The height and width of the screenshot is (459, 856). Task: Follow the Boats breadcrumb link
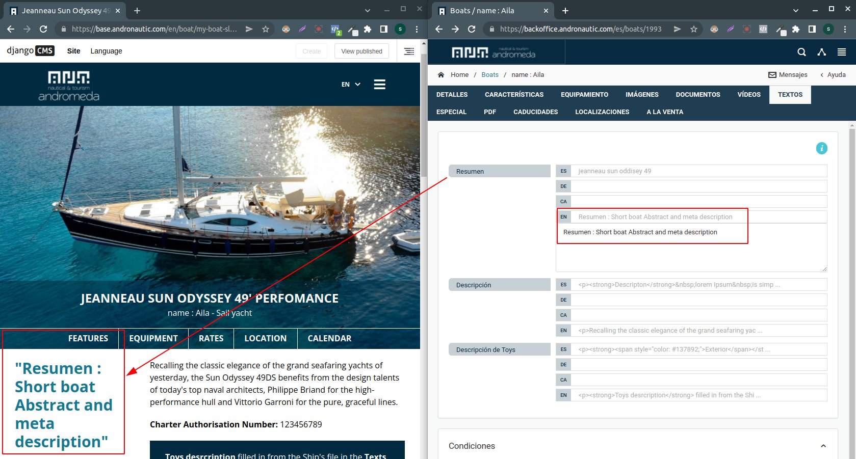pyautogui.click(x=490, y=74)
